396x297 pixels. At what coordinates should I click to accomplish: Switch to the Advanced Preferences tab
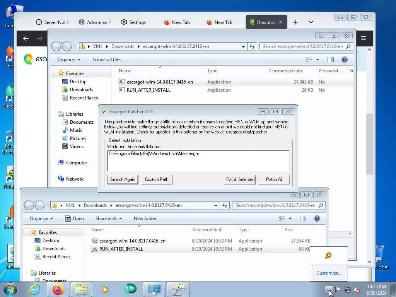click(95, 22)
